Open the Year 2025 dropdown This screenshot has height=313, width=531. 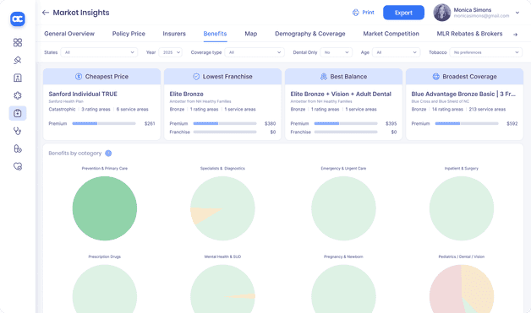point(170,52)
